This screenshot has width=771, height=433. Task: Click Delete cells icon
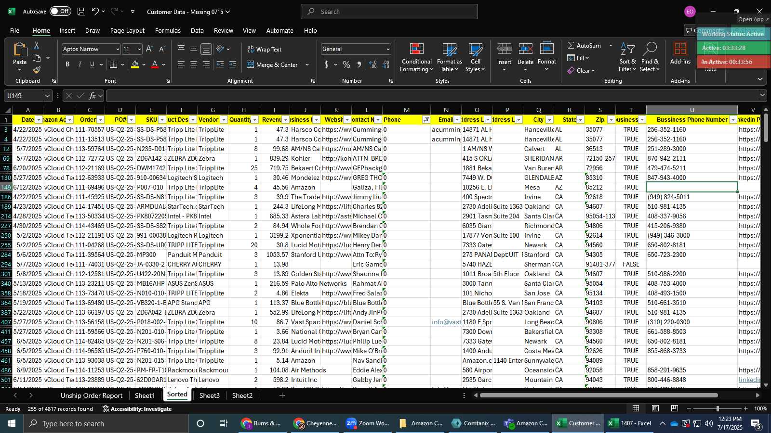[525, 49]
